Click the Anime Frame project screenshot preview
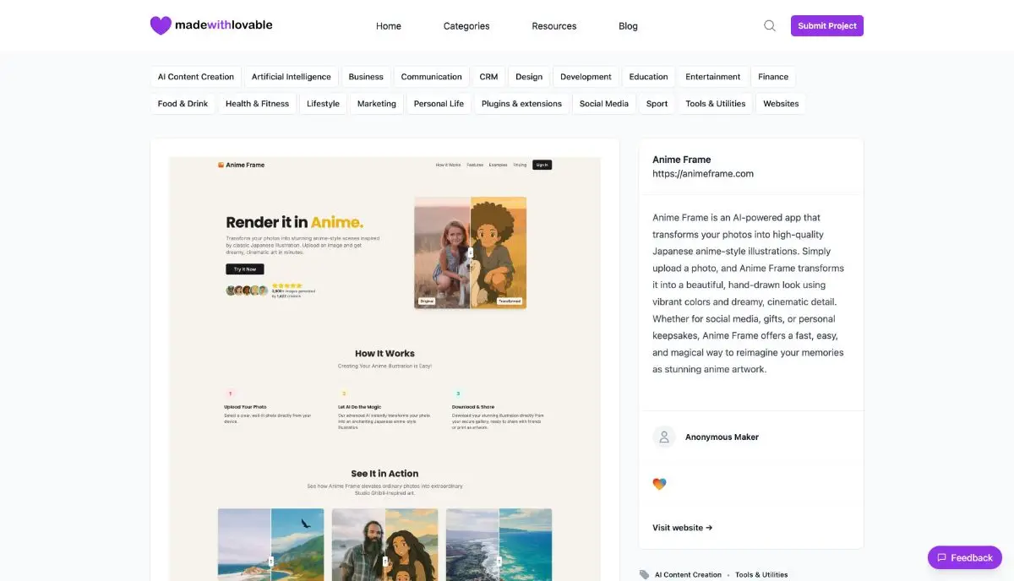Viewport: 1014px width, 581px height. tap(384, 368)
